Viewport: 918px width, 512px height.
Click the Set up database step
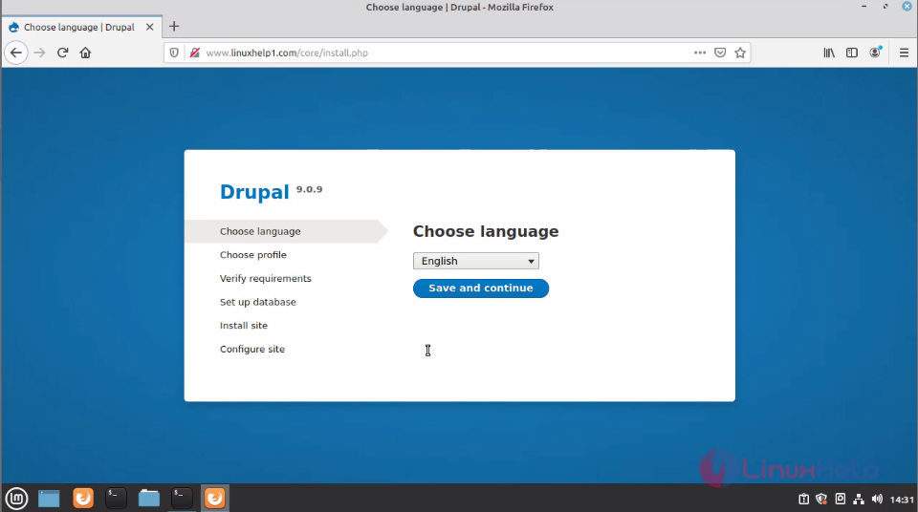tap(257, 302)
